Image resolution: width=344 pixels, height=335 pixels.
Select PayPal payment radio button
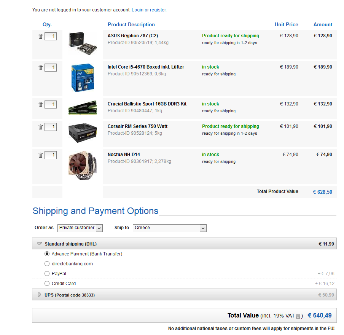(x=47, y=274)
